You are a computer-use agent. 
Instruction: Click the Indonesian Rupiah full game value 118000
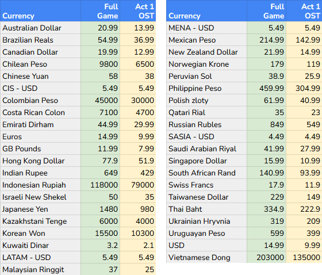pyautogui.click(x=100, y=185)
